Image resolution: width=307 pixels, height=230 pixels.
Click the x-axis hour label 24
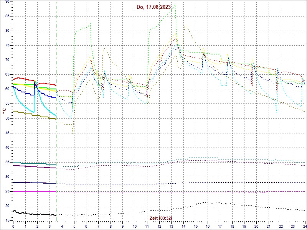(x=304, y=227)
